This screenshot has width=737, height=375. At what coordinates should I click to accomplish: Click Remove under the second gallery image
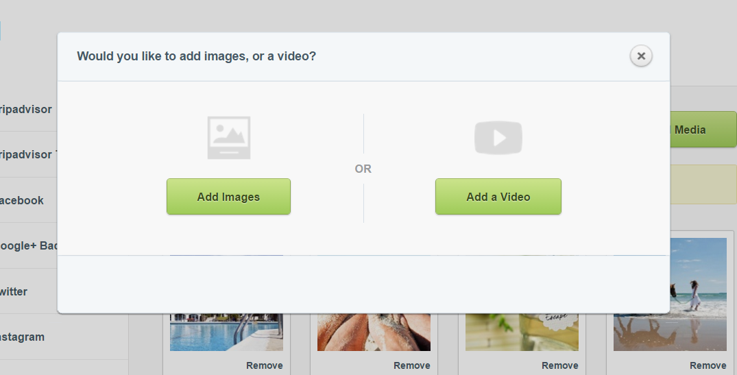click(x=411, y=365)
